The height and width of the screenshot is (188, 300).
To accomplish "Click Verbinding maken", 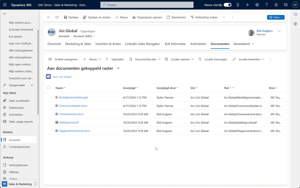I will click(205, 17).
